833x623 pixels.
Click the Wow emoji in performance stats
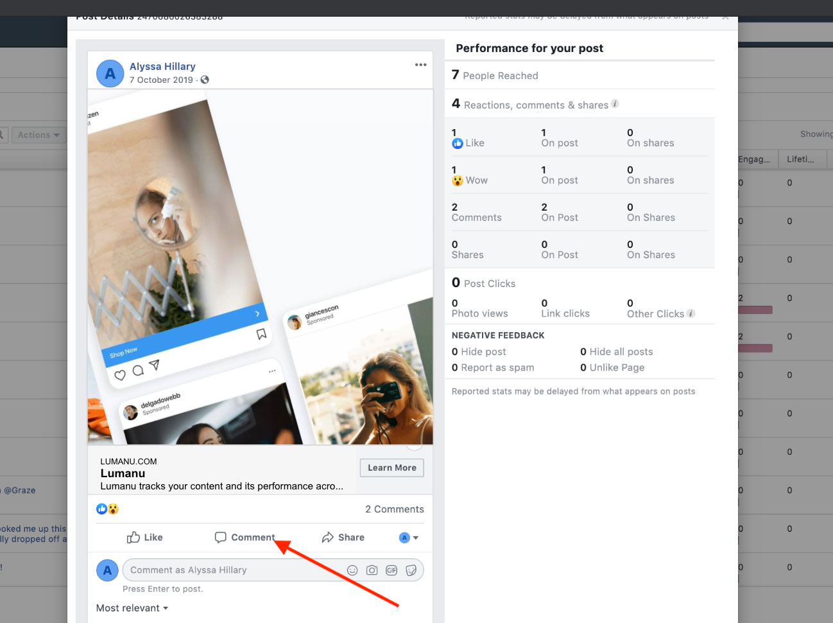458,180
